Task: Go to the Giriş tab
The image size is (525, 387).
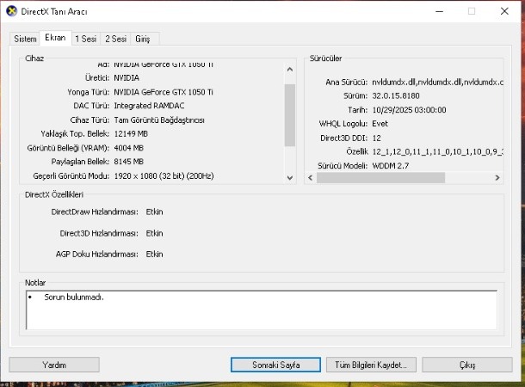Action: [x=143, y=39]
